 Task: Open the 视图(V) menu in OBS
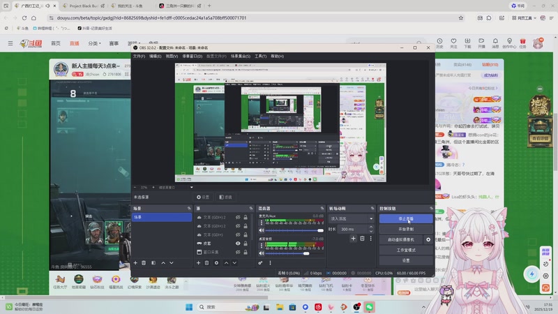[x=172, y=57]
